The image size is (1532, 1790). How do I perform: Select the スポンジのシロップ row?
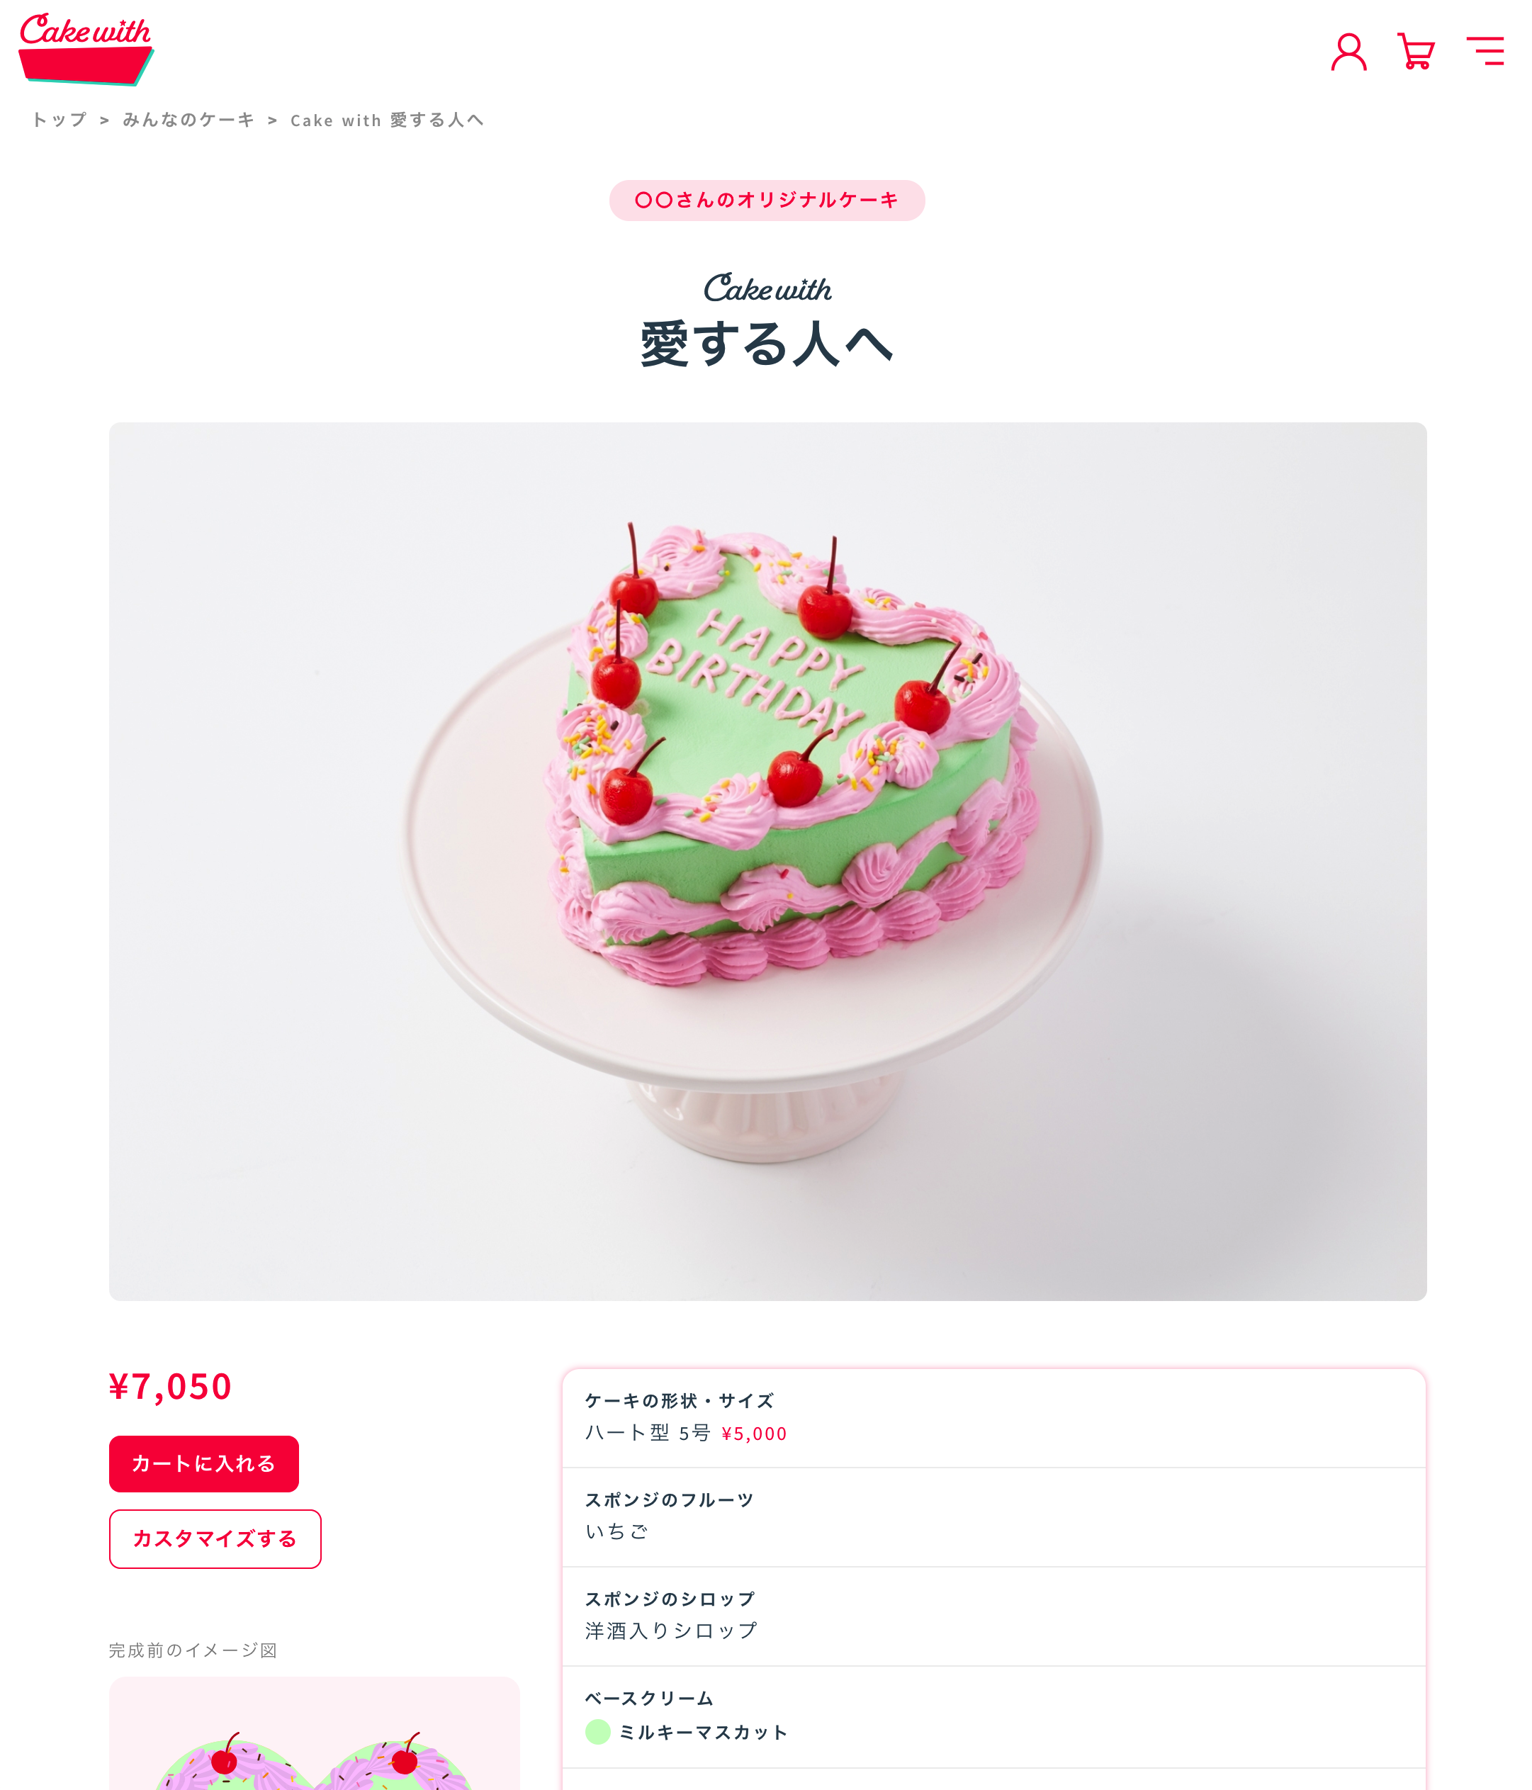[x=993, y=1616]
